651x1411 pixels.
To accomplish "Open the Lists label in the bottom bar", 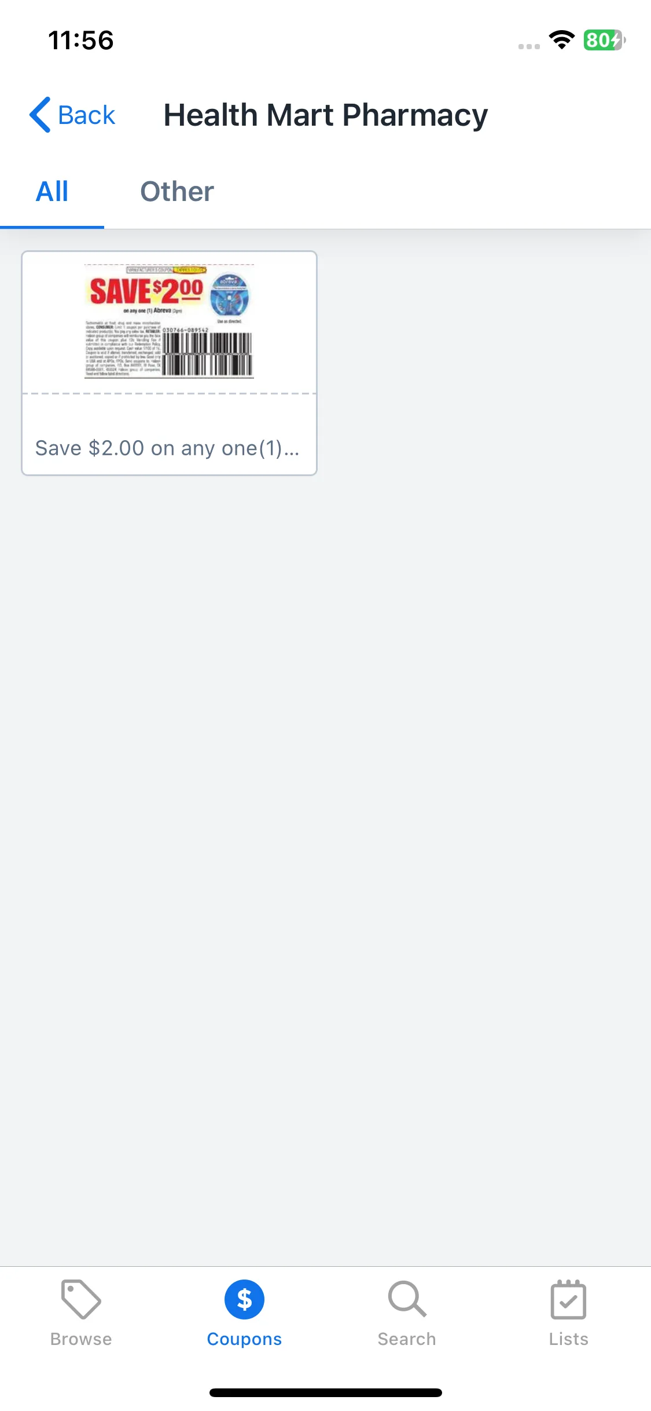I will (x=569, y=1339).
